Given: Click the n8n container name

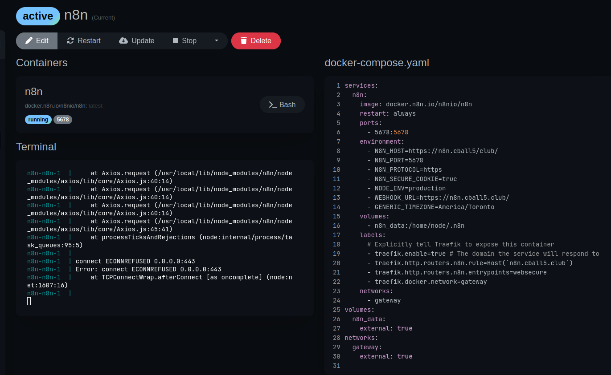Looking at the screenshot, I should 34,92.
